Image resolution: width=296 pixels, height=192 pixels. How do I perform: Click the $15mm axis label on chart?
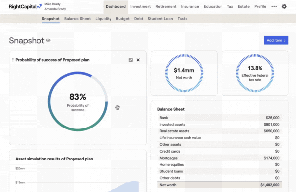[20, 182]
